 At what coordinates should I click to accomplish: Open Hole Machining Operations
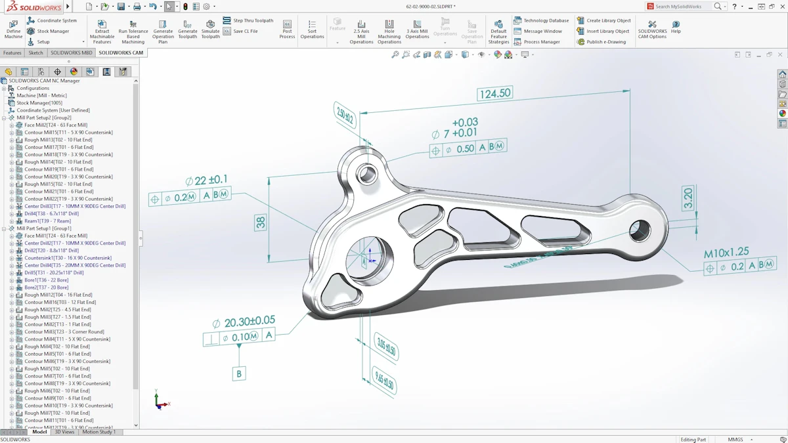pos(389,32)
